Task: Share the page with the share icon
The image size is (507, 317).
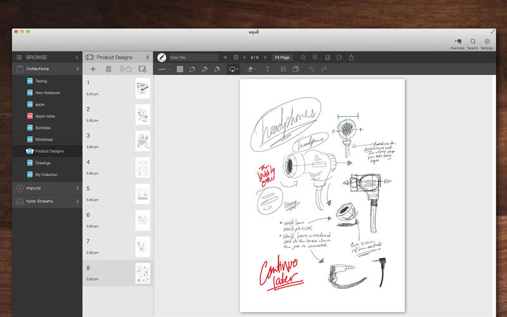Action: tap(351, 57)
